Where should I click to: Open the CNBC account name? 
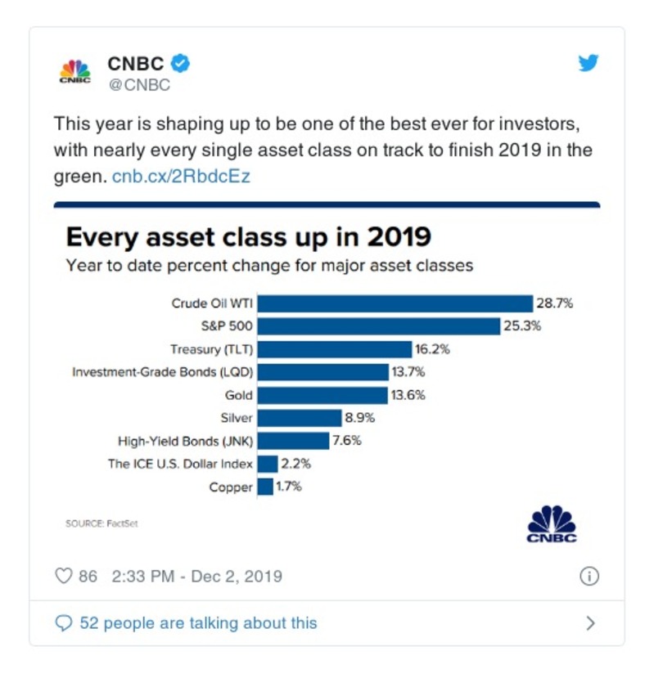tap(136, 64)
